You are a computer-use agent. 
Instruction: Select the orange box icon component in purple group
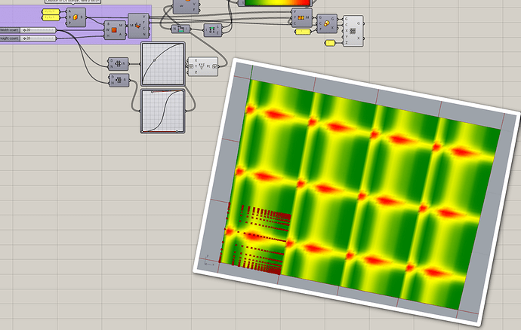pos(76,17)
